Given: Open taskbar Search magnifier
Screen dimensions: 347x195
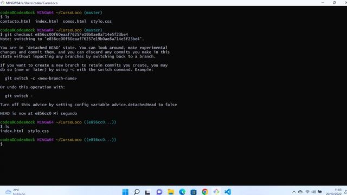Looking at the screenshot, I should [x=137, y=192].
